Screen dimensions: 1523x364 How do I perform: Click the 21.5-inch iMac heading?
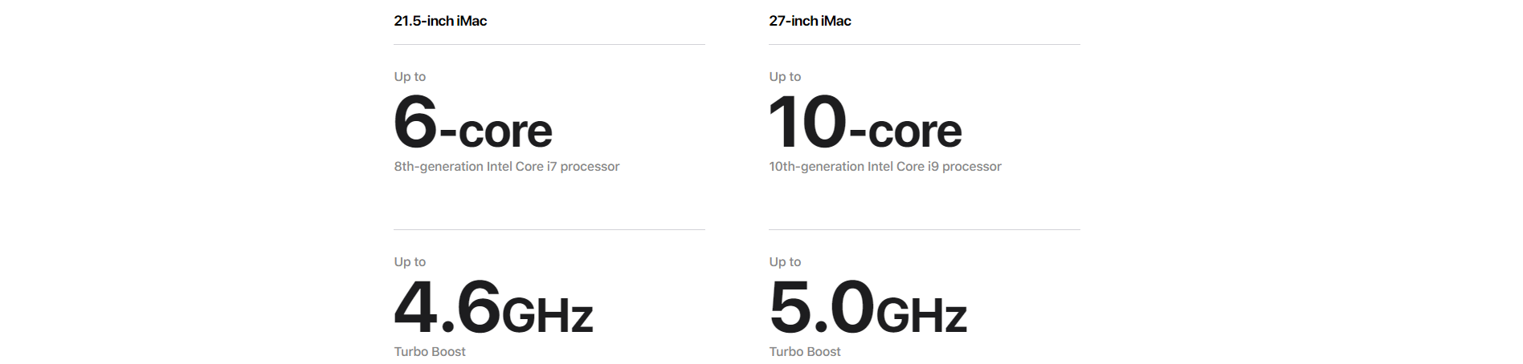point(440,21)
